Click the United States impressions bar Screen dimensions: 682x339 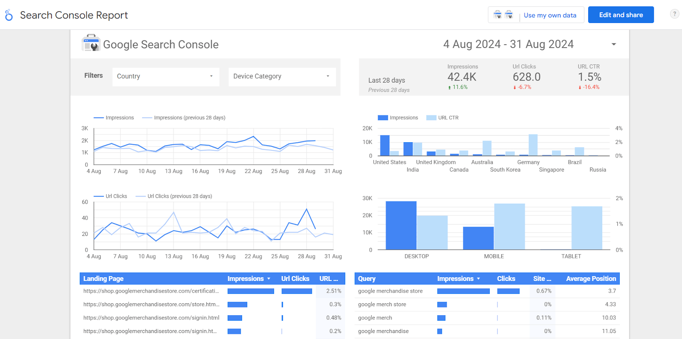point(385,146)
